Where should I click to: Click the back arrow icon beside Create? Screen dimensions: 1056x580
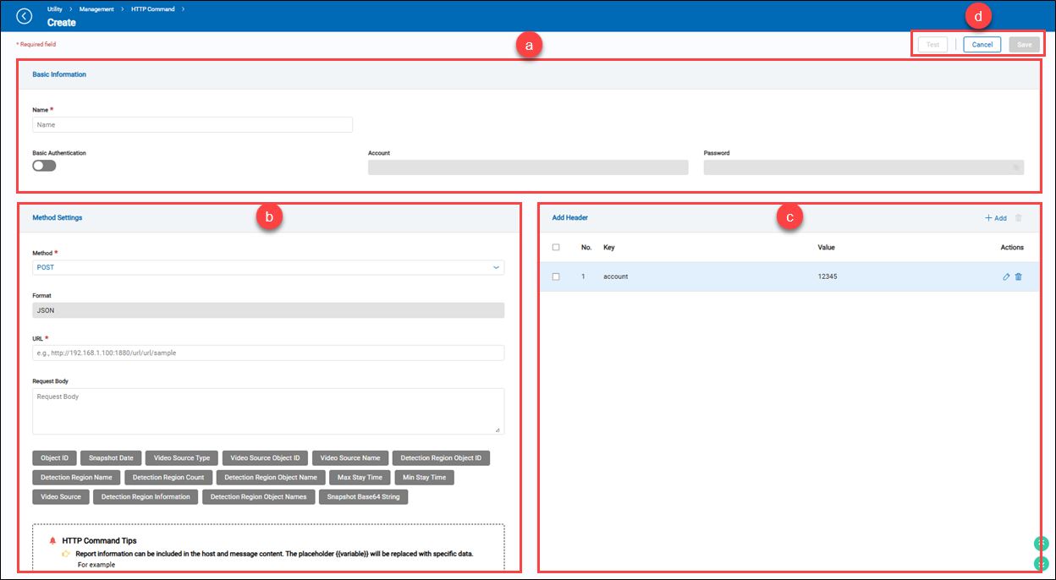click(25, 16)
